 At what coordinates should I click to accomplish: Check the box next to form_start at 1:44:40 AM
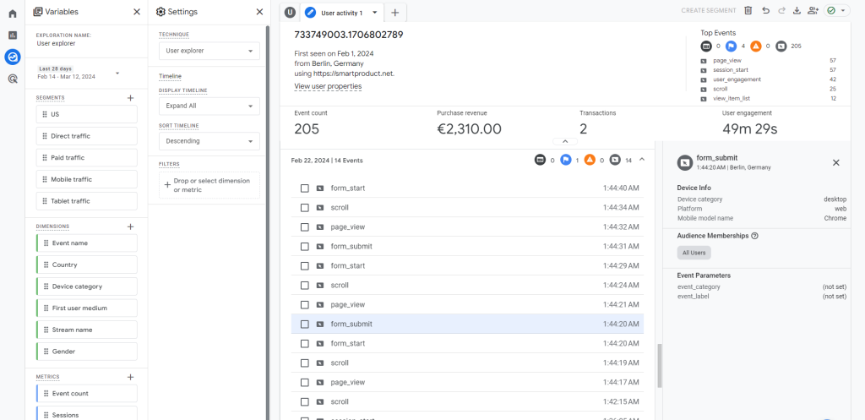(x=304, y=188)
